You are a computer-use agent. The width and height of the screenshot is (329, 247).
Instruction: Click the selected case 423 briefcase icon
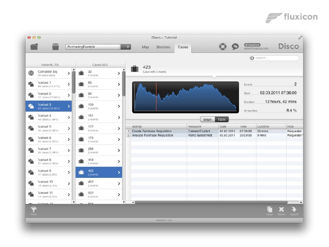coord(81,172)
